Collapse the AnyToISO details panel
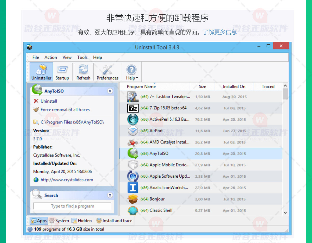The height and width of the screenshot is (243, 312). point(110,91)
